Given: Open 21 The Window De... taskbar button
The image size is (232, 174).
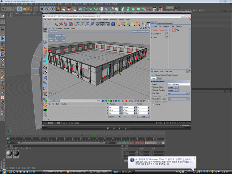Looking at the screenshot, I should click(77, 172).
